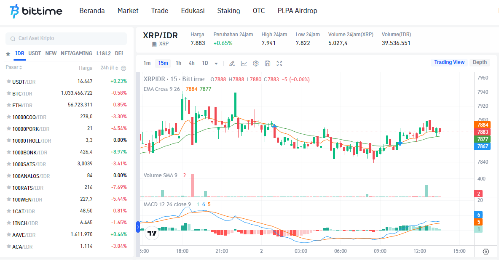The image size is (499, 260).
Task: Expand the chart side panel arrow
Action: coord(138,227)
